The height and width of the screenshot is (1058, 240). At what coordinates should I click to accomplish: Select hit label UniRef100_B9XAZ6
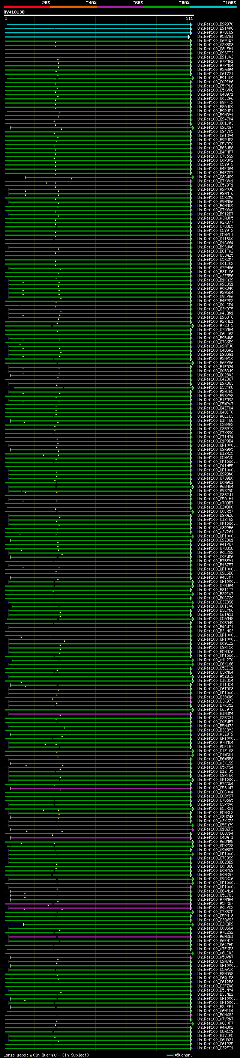coord(215,516)
